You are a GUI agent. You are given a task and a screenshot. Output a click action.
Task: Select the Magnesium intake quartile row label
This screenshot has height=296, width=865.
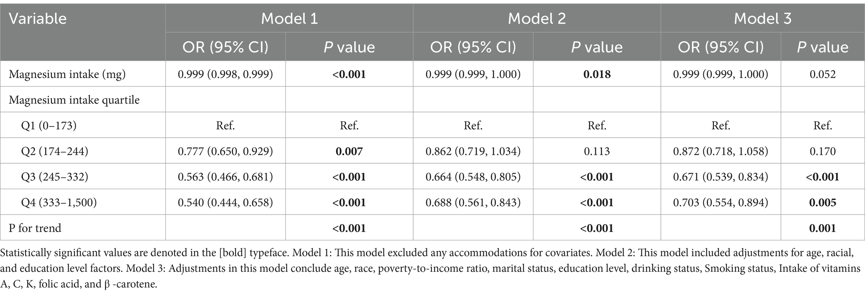tap(74, 100)
